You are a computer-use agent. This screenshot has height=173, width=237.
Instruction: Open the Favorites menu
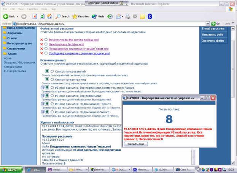point(32,9)
